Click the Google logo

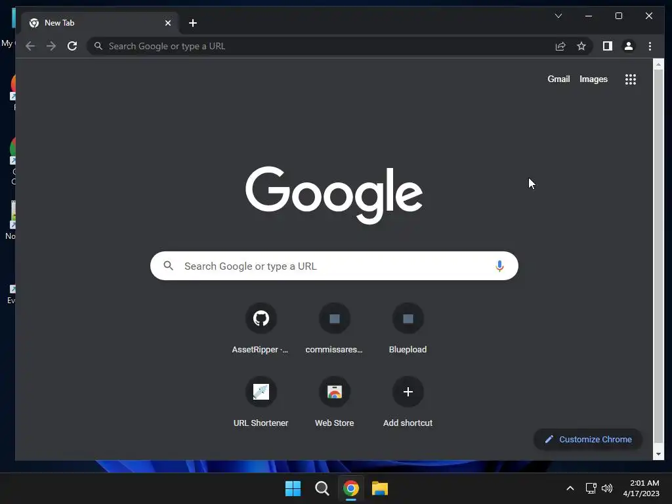(x=334, y=195)
